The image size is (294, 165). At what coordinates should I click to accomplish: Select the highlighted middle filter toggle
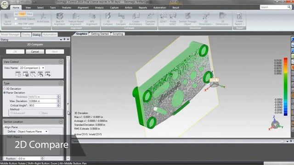point(23,14)
